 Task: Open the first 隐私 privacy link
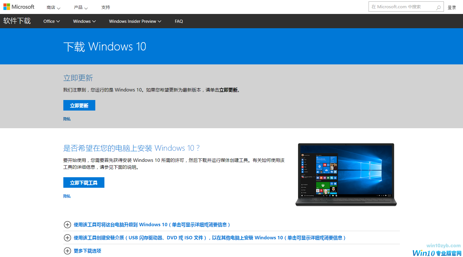click(x=66, y=119)
